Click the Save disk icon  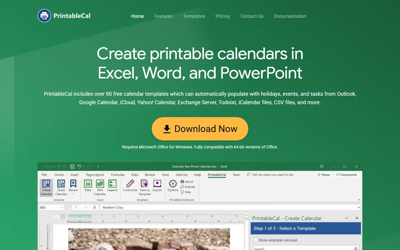[72, 166]
